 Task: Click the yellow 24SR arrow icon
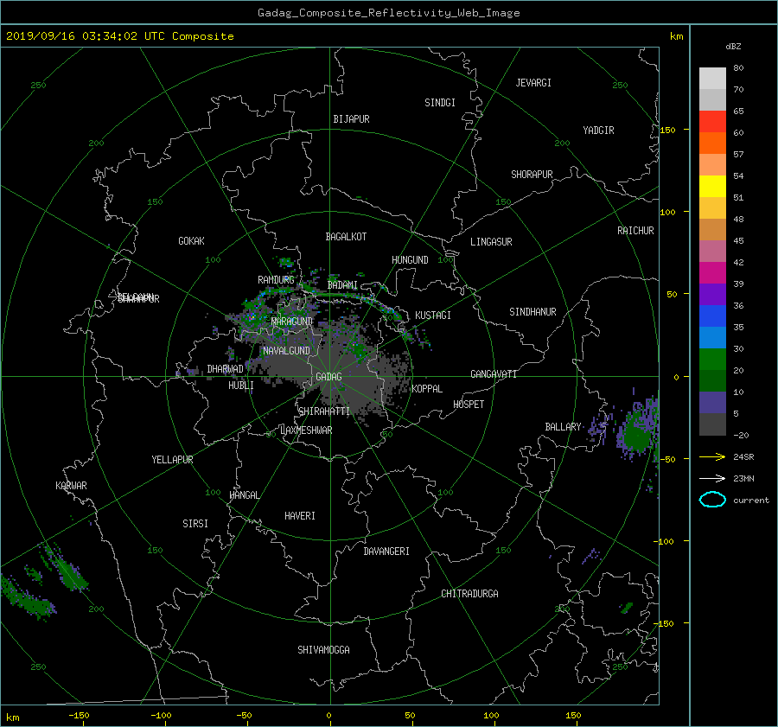point(712,456)
